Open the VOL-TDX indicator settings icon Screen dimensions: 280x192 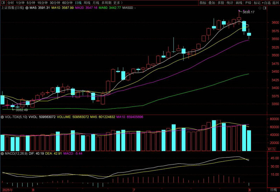point(2,118)
